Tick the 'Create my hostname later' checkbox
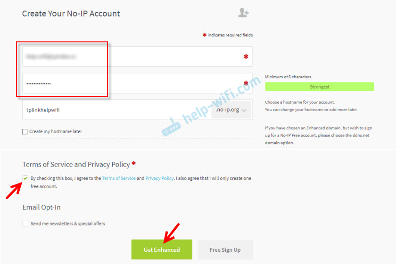The image size is (396, 264). [25, 132]
